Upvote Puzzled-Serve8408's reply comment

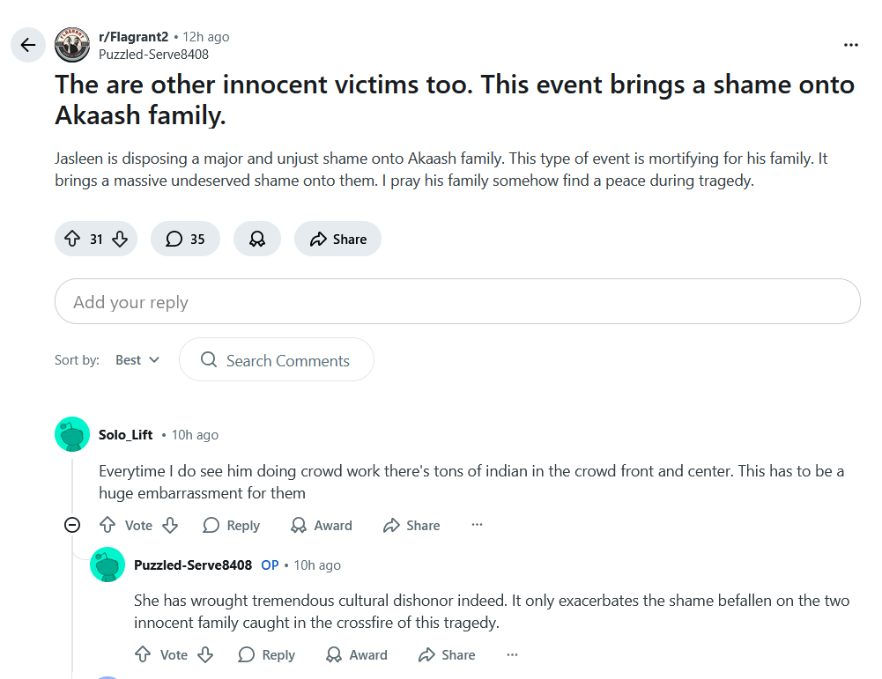[143, 654]
